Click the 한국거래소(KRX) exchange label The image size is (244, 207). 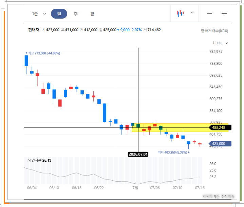(214, 31)
